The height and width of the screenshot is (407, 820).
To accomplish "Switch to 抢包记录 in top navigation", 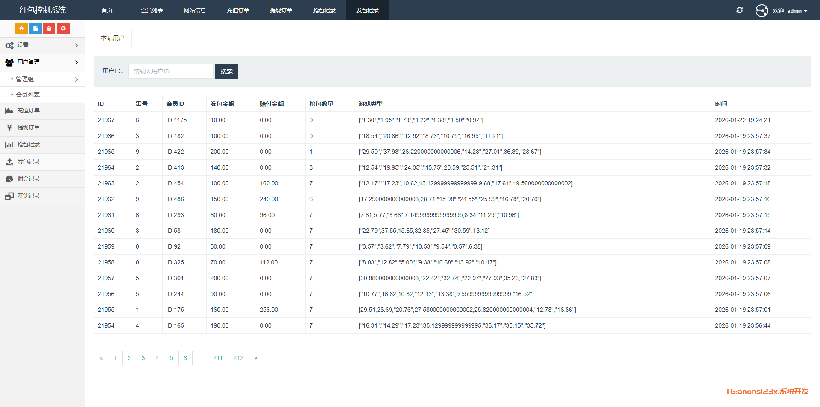I will click(x=324, y=10).
